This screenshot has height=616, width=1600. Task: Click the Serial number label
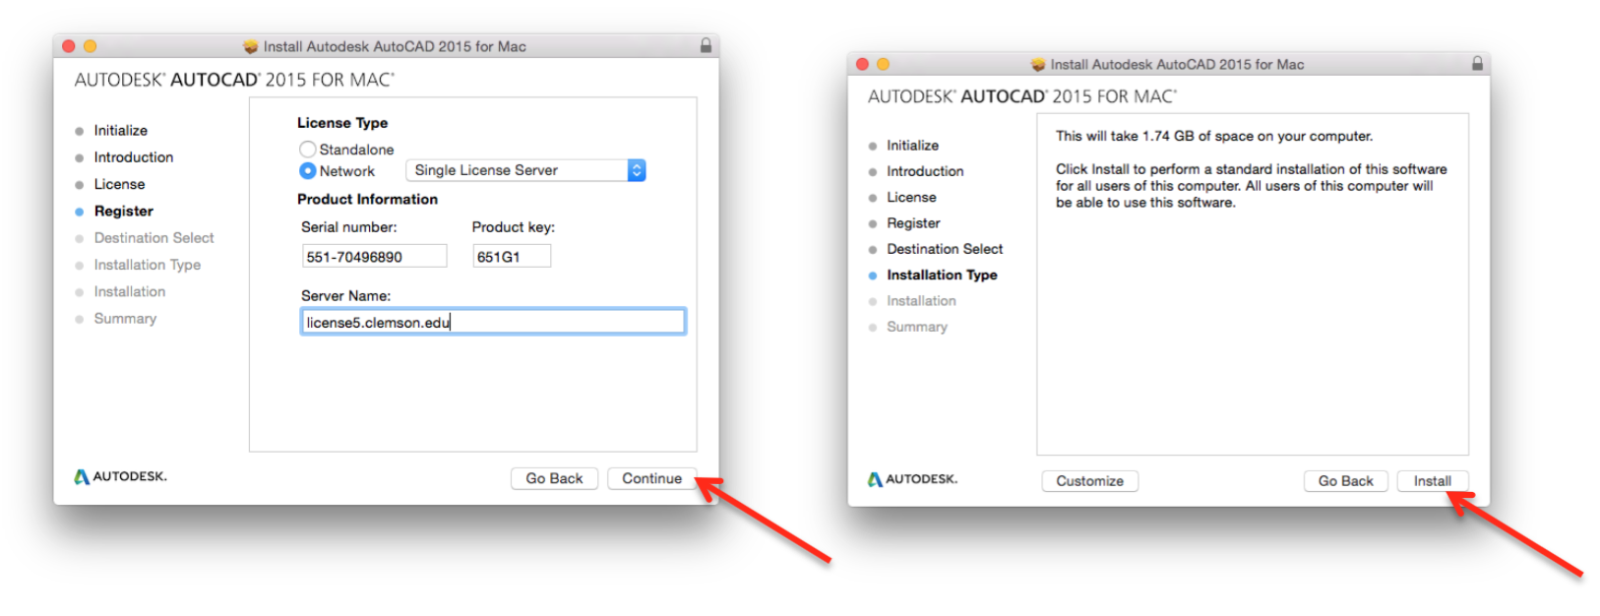348,227
